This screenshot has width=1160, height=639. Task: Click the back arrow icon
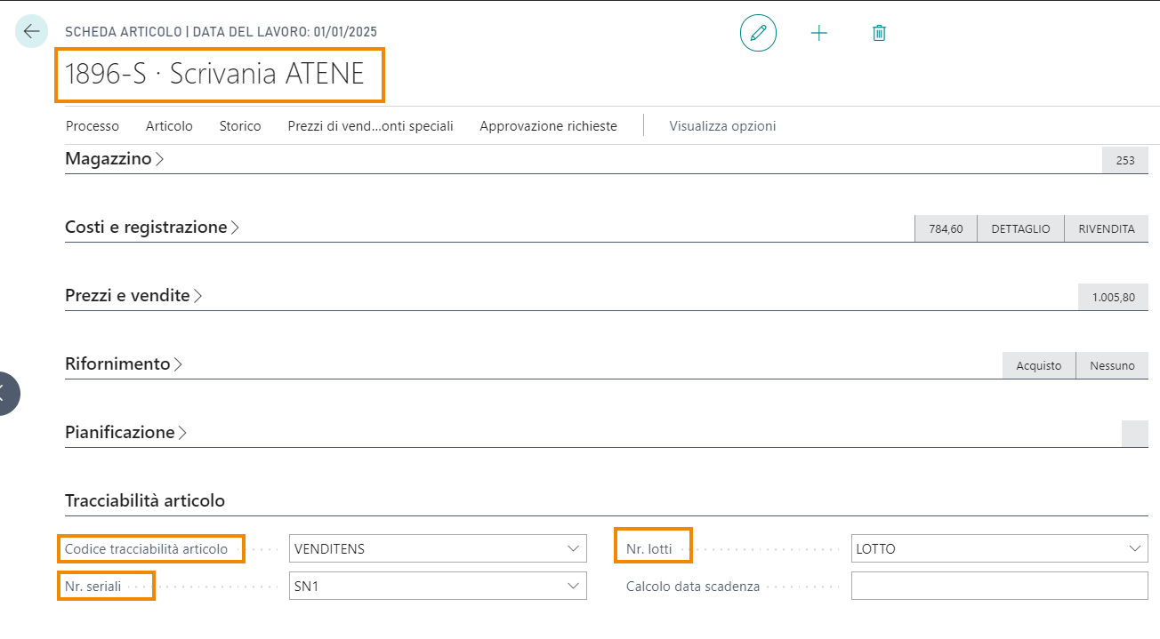[x=32, y=32]
